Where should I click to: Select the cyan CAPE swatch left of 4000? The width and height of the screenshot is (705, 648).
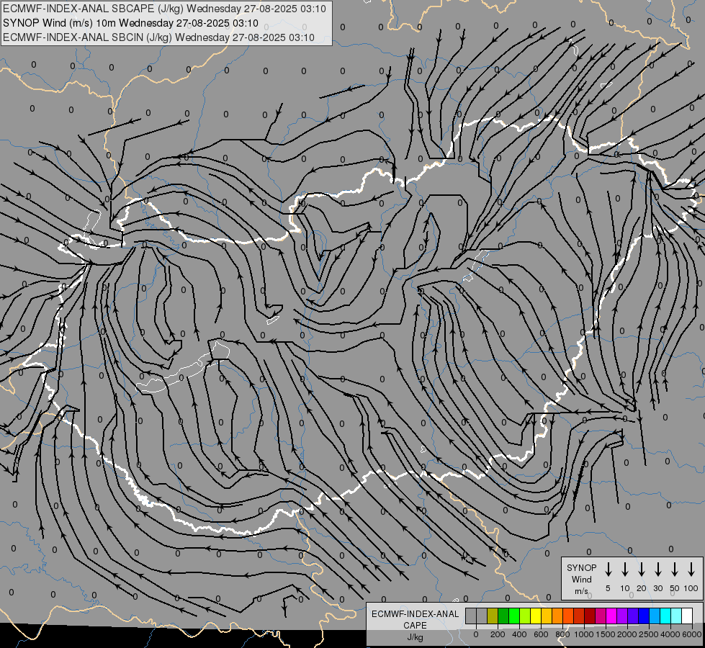[666, 616]
